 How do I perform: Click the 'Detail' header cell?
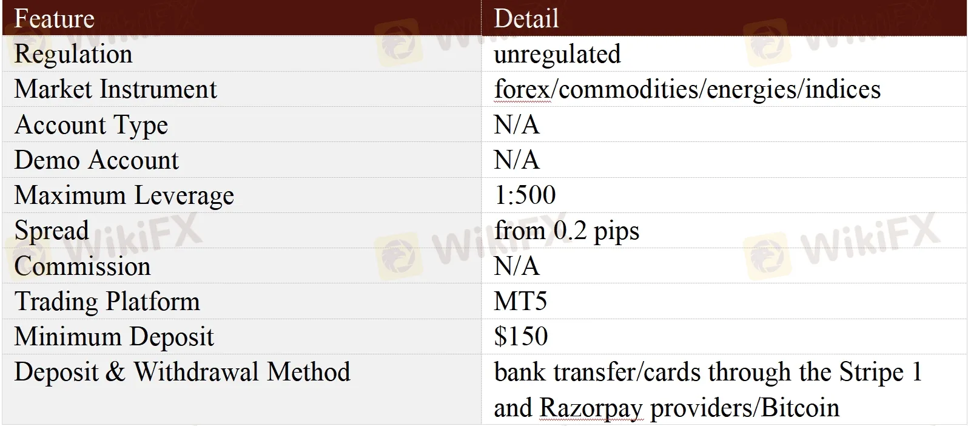point(526,18)
